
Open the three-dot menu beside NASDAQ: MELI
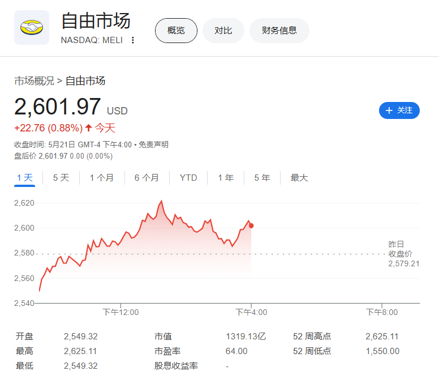coord(133,40)
